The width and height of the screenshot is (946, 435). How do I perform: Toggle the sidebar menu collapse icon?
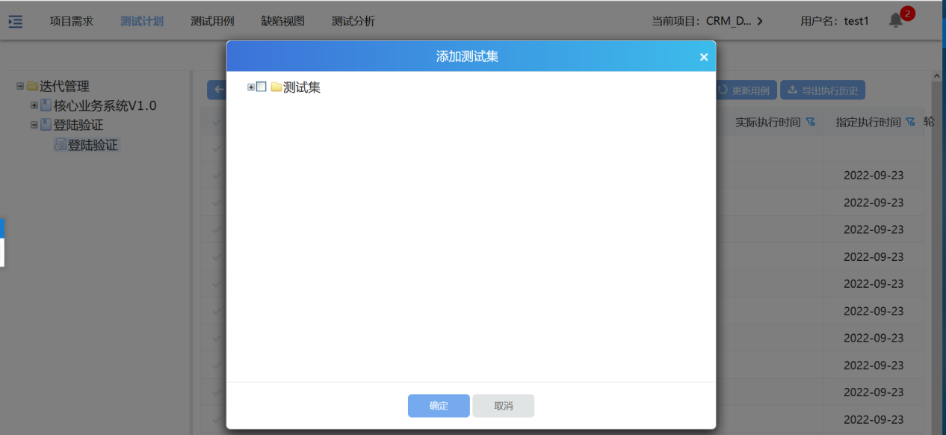15,22
